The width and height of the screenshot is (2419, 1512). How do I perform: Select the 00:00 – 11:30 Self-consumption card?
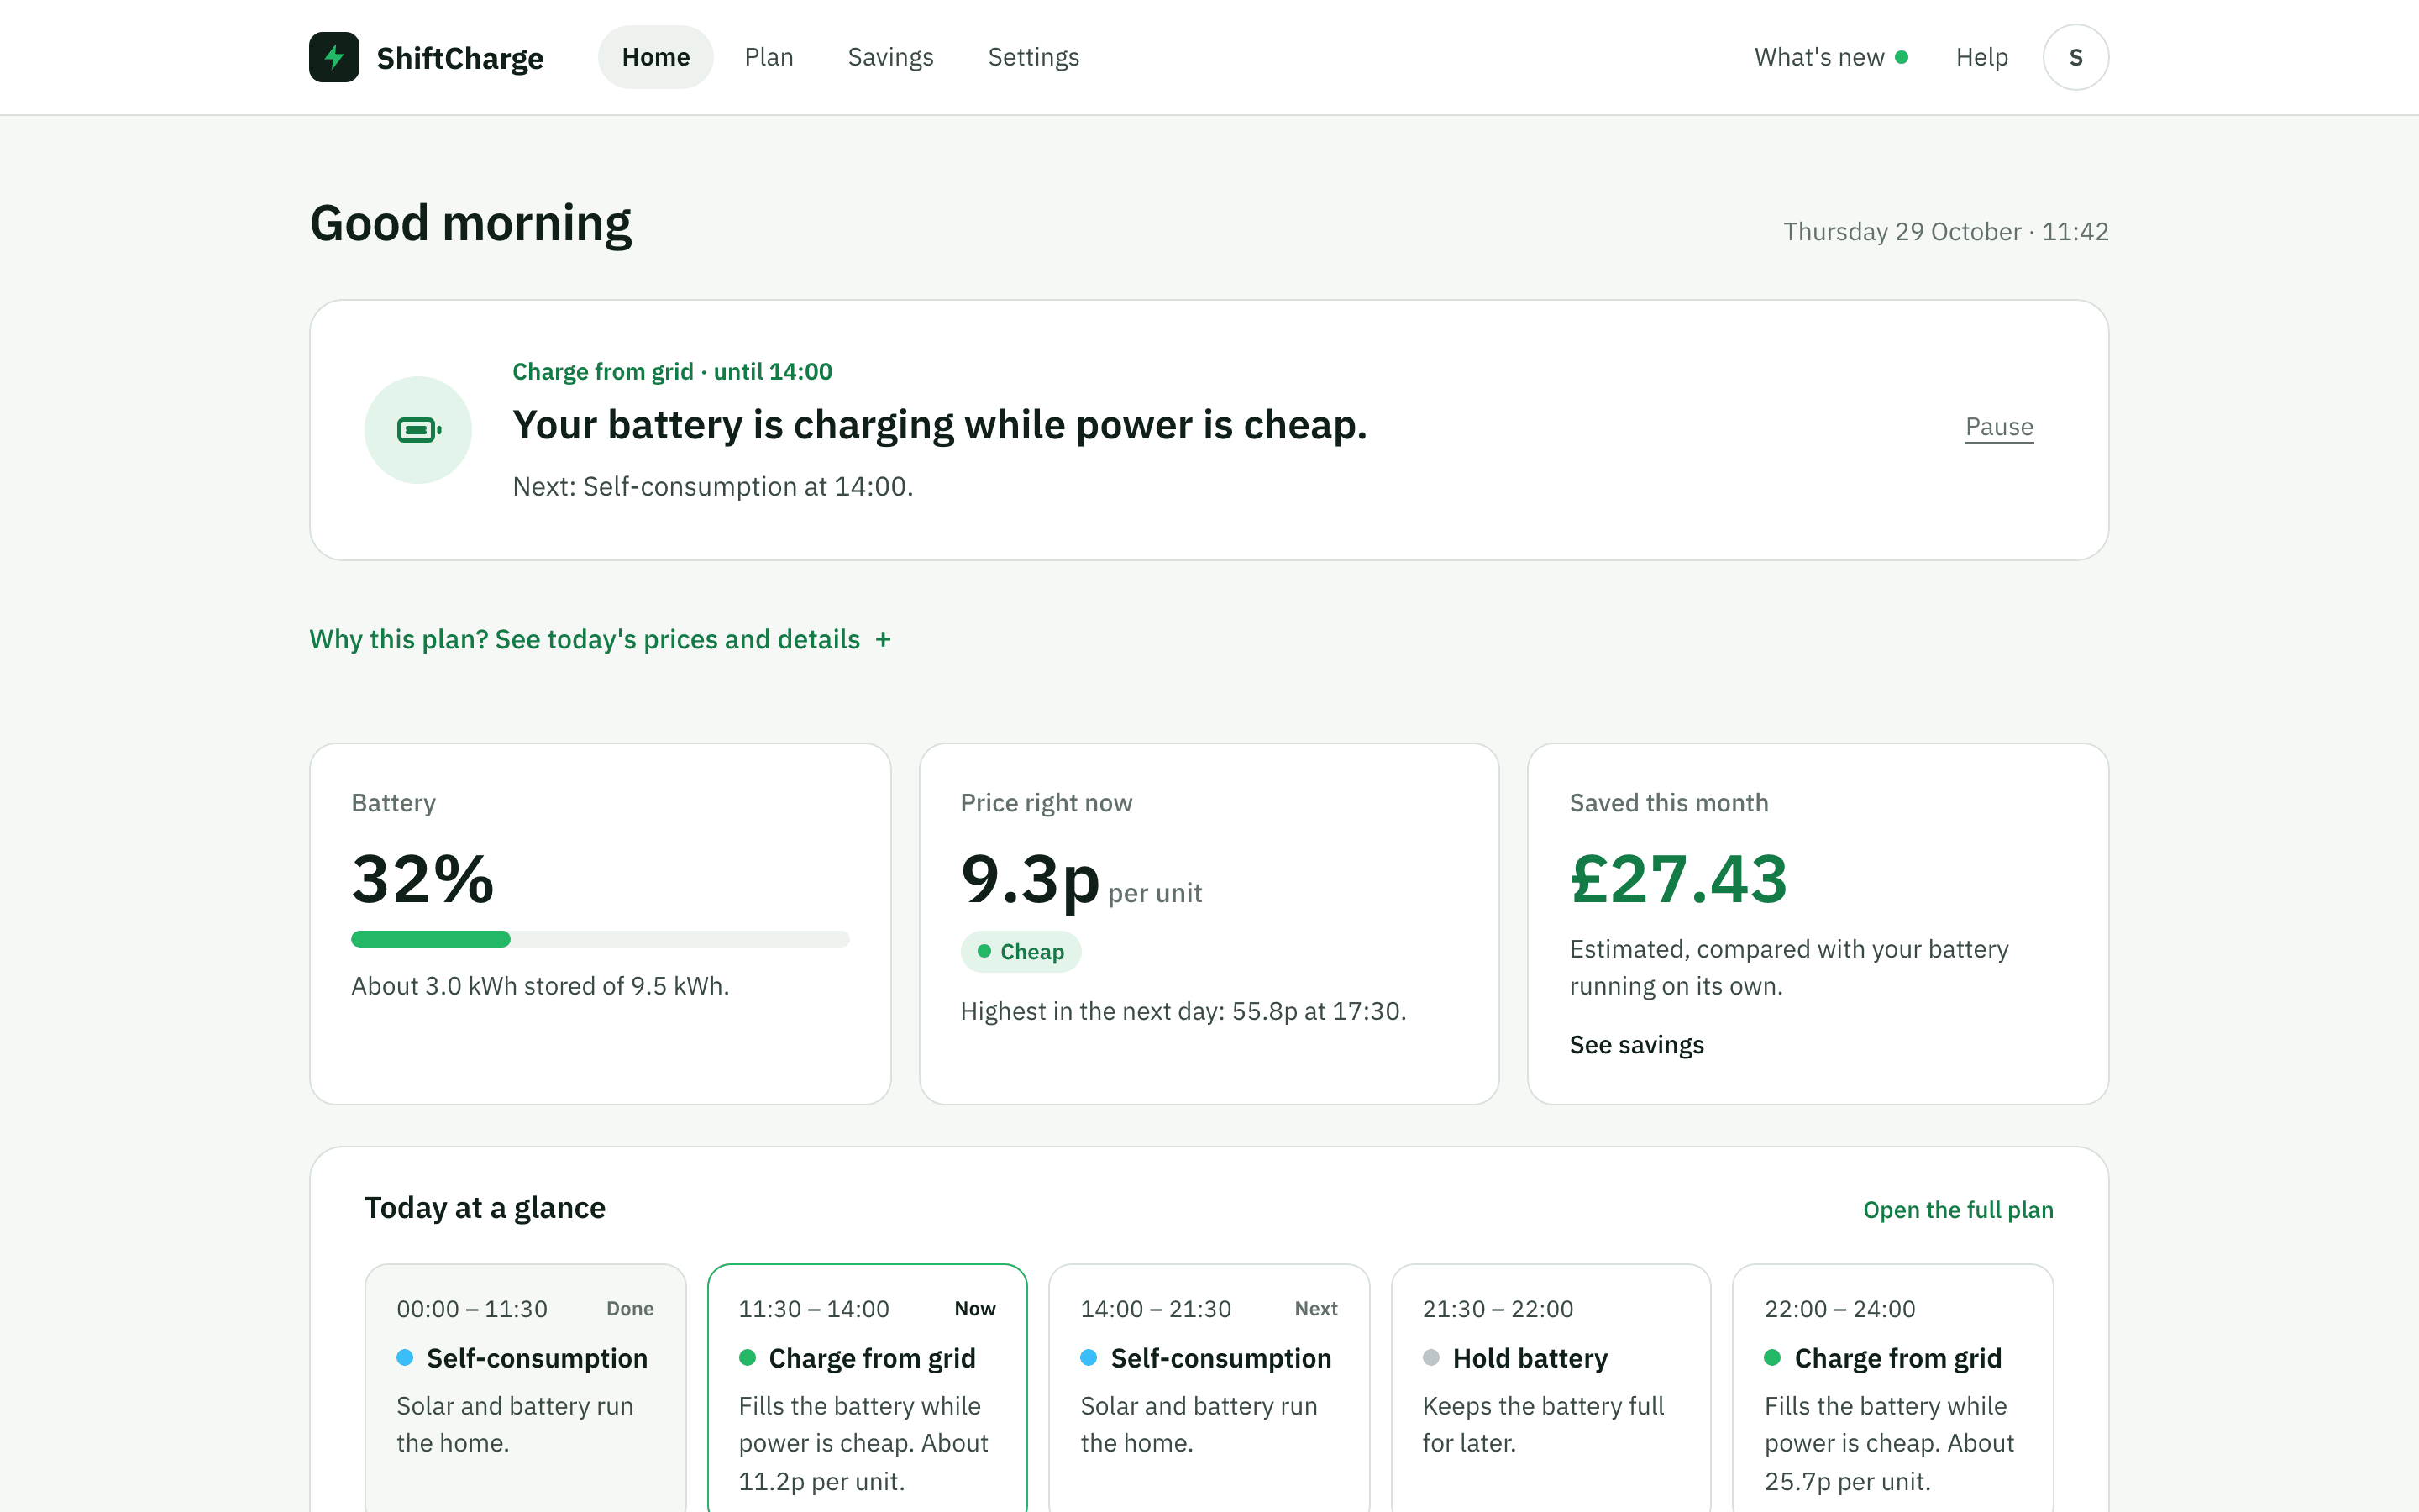tap(525, 1388)
